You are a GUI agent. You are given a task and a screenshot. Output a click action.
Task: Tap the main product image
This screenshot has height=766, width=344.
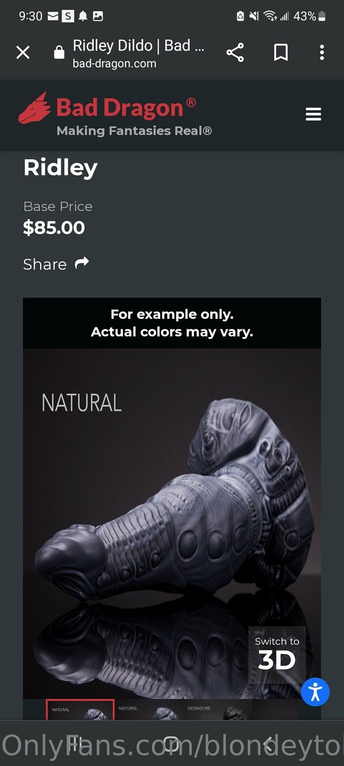tap(172, 523)
